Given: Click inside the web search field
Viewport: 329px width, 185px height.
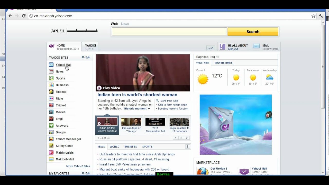Looking at the screenshot, I should pyautogui.click(x=169, y=32).
